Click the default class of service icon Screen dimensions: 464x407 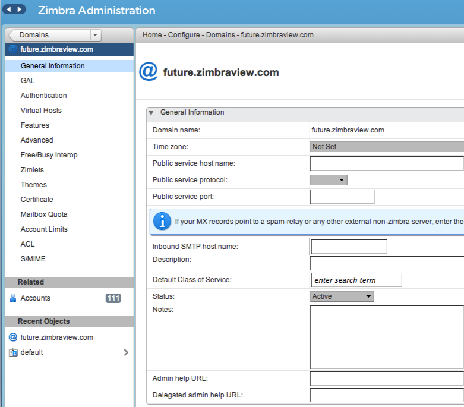(x=13, y=352)
